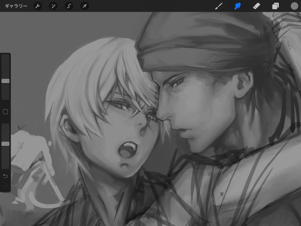
Task: Activate the Selection S tool
Action: [69, 6]
